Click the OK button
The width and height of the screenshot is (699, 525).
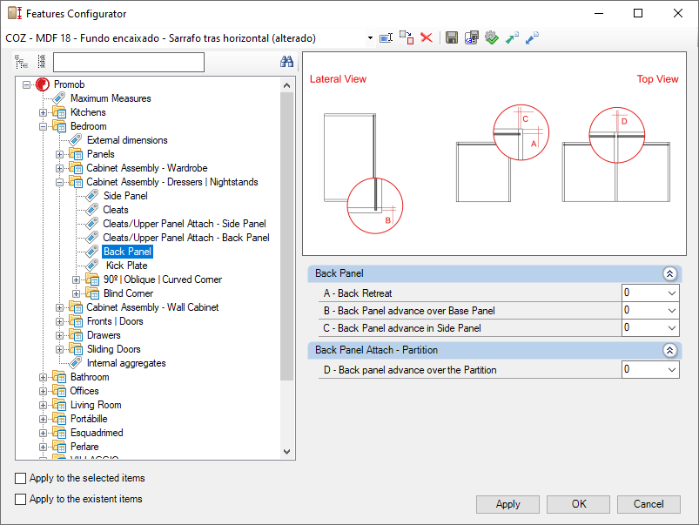pos(578,504)
